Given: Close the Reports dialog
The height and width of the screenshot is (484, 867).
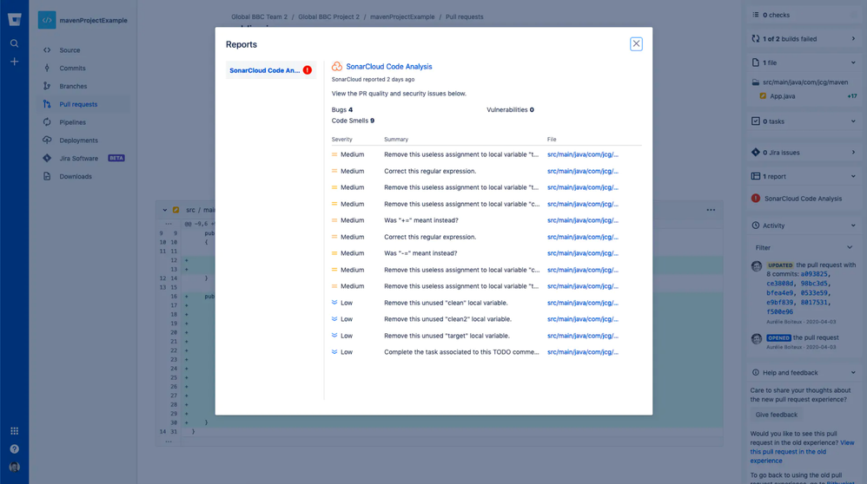Looking at the screenshot, I should coord(636,43).
